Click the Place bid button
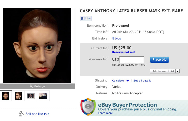 coord(160,59)
